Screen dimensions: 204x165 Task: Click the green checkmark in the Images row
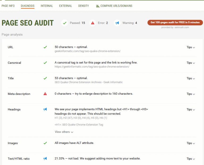click(x=45, y=143)
